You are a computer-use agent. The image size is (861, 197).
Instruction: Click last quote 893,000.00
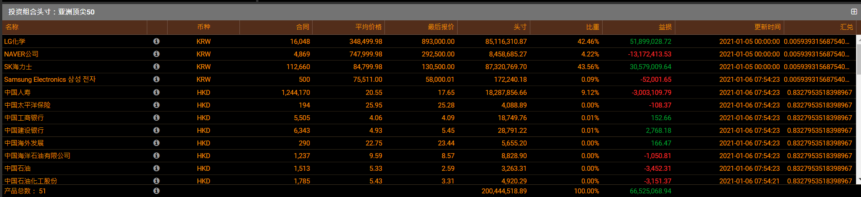[x=438, y=41]
